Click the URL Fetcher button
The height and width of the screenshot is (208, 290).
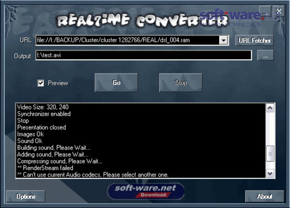(x=254, y=40)
